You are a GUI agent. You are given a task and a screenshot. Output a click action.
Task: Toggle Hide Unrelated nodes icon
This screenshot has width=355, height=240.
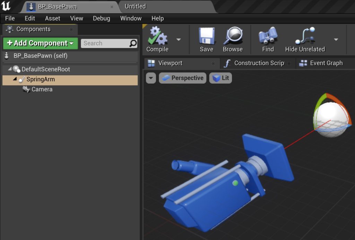point(305,36)
